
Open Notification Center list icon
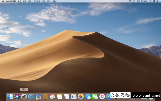(157, 1)
